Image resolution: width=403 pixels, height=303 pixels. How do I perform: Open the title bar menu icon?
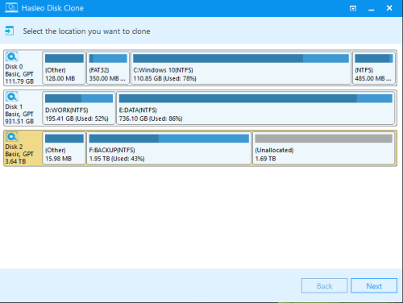pos(353,8)
